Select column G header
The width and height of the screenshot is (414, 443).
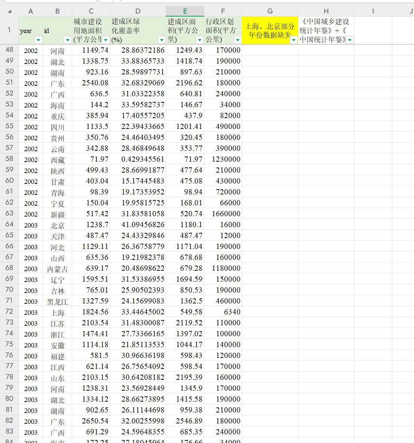point(270,11)
